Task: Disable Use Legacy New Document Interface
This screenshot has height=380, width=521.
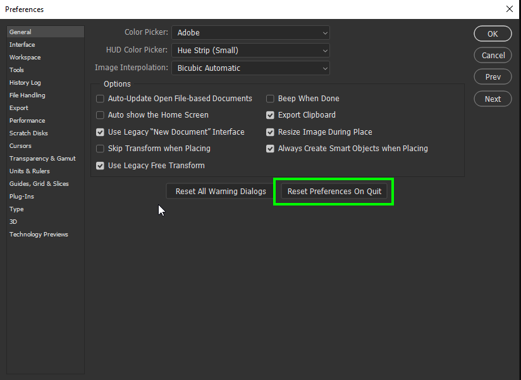Action: tap(99, 132)
